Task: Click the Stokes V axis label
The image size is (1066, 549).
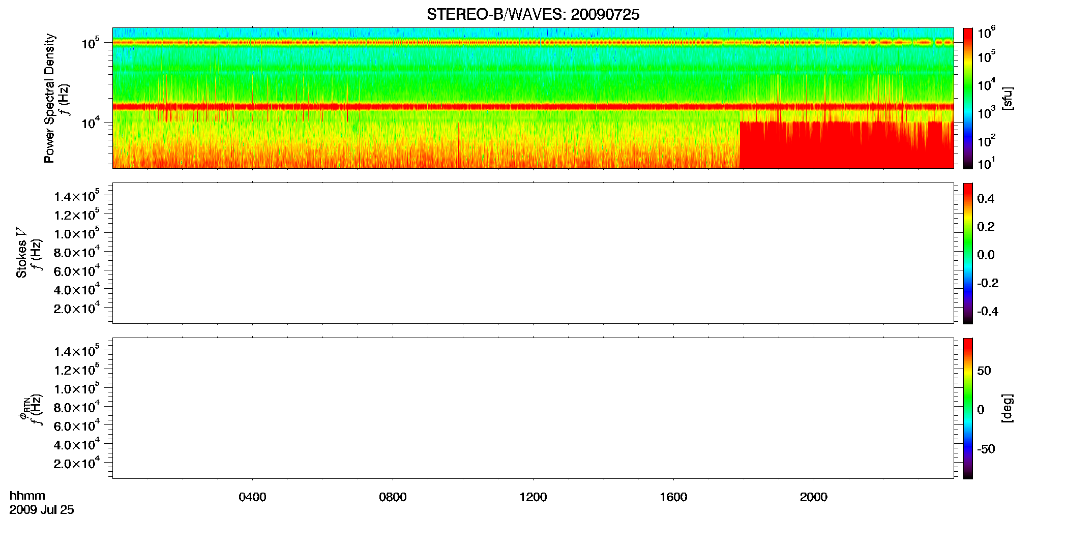Action: (x=21, y=253)
